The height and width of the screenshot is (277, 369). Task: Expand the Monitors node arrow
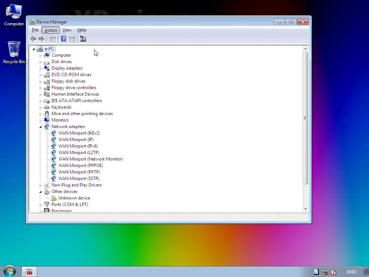pyautogui.click(x=40, y=120)
